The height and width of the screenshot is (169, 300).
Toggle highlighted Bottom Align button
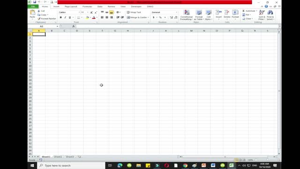point(112,12)
